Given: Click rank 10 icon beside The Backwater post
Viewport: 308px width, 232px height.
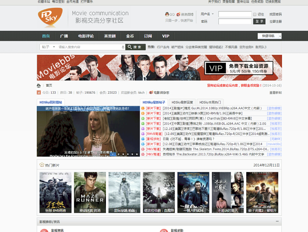Looking at the screenshot, I should (143, 154).
